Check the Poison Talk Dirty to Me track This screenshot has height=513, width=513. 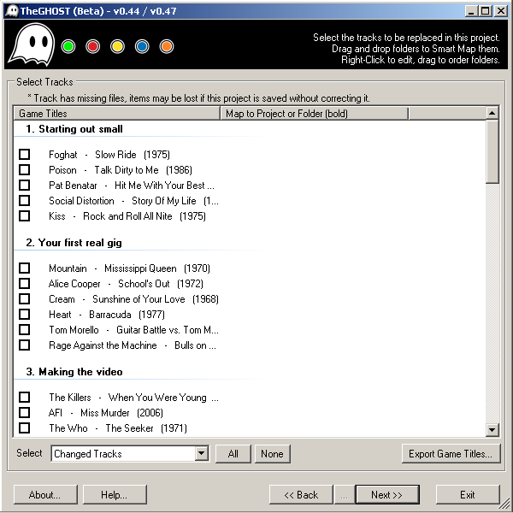click(24, 170)
